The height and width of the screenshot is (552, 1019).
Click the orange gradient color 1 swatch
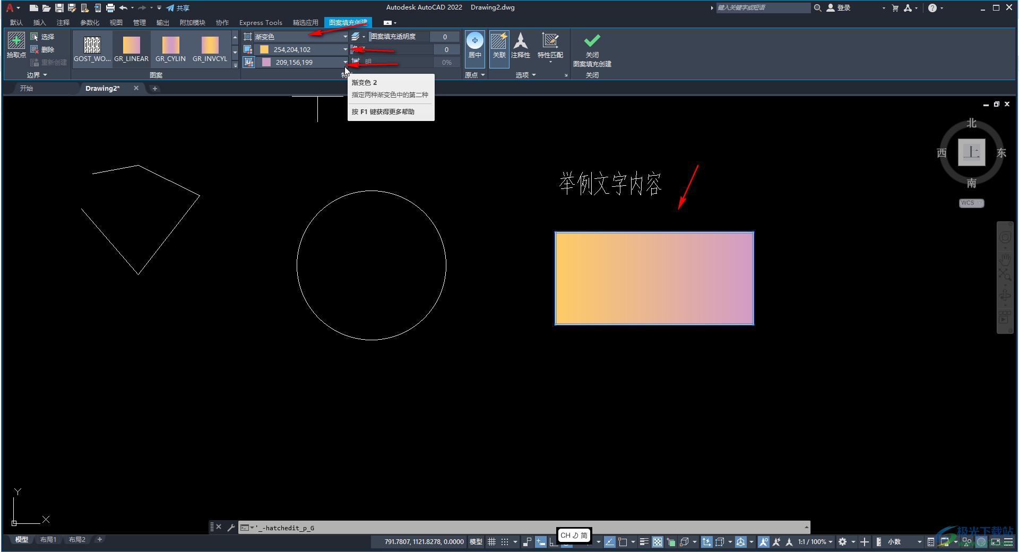(x=264, y=49)
